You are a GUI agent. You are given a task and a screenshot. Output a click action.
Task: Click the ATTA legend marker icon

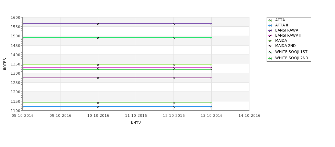coord(270,20)
